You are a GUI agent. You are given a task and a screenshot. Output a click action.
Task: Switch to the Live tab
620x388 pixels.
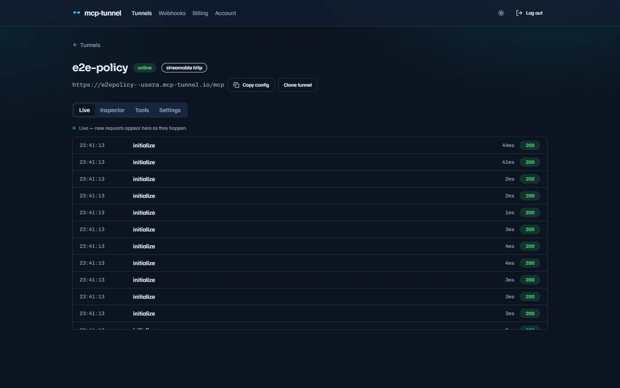click(84, 110)
